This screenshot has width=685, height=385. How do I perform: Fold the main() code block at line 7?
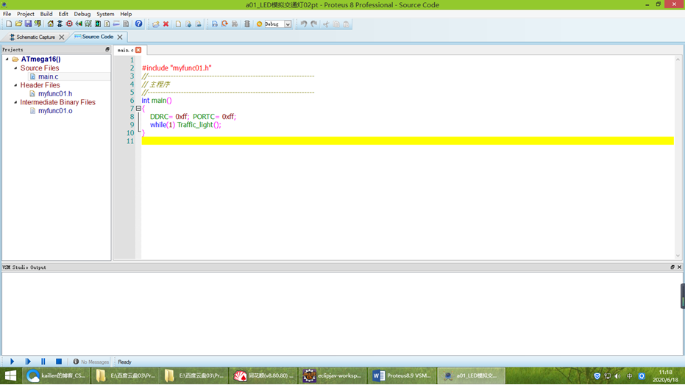click(x=138, y=108)
